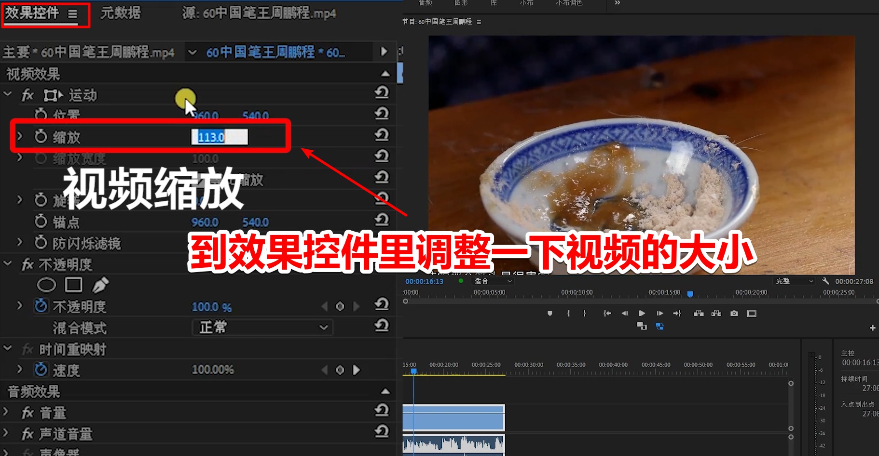Viewport: 879px width, 456px height.
Task: Select the rectangle mask tool under Opacity
Action: tap(73, 285)
